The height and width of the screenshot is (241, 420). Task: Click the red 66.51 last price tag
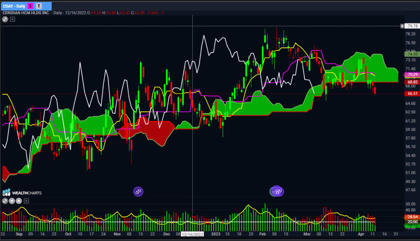tap(412, 94)
